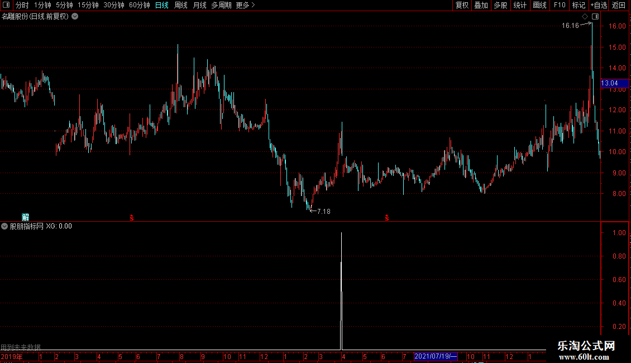Click the red S marker near June 2020
Screen dimensions: 631x363
point(387,218)
